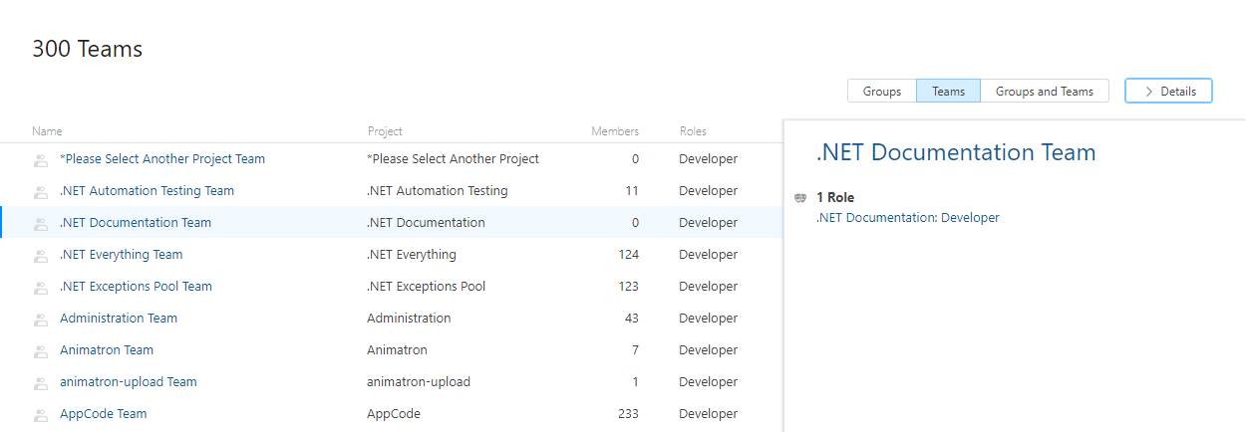Open animatron-upload Team link
This screenshot has width=1246, height=432.
pos(129,382)
